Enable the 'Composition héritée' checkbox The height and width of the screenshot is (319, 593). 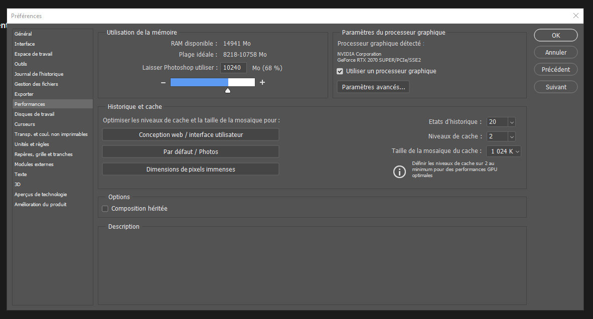click(105, 209)
